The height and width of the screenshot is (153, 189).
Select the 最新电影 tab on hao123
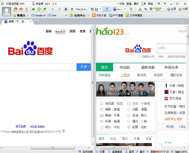tap(148, 67)
